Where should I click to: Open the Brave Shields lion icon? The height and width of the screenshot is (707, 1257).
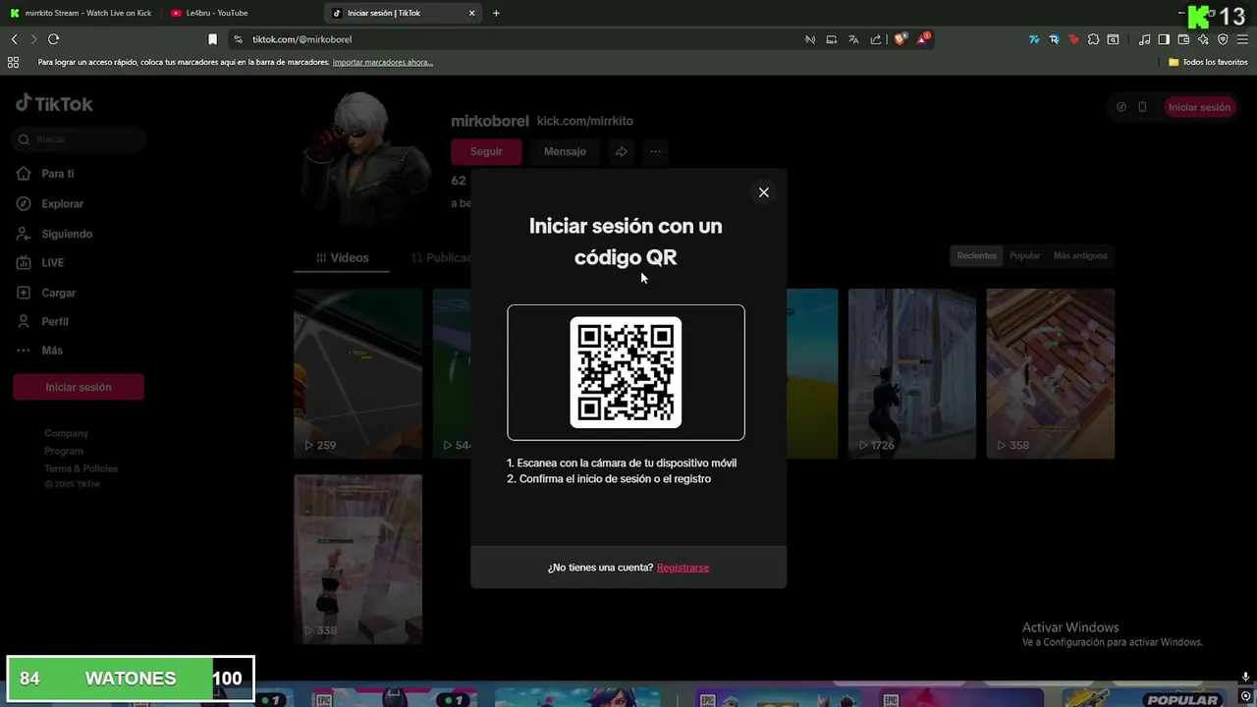(x=901, y=39)
